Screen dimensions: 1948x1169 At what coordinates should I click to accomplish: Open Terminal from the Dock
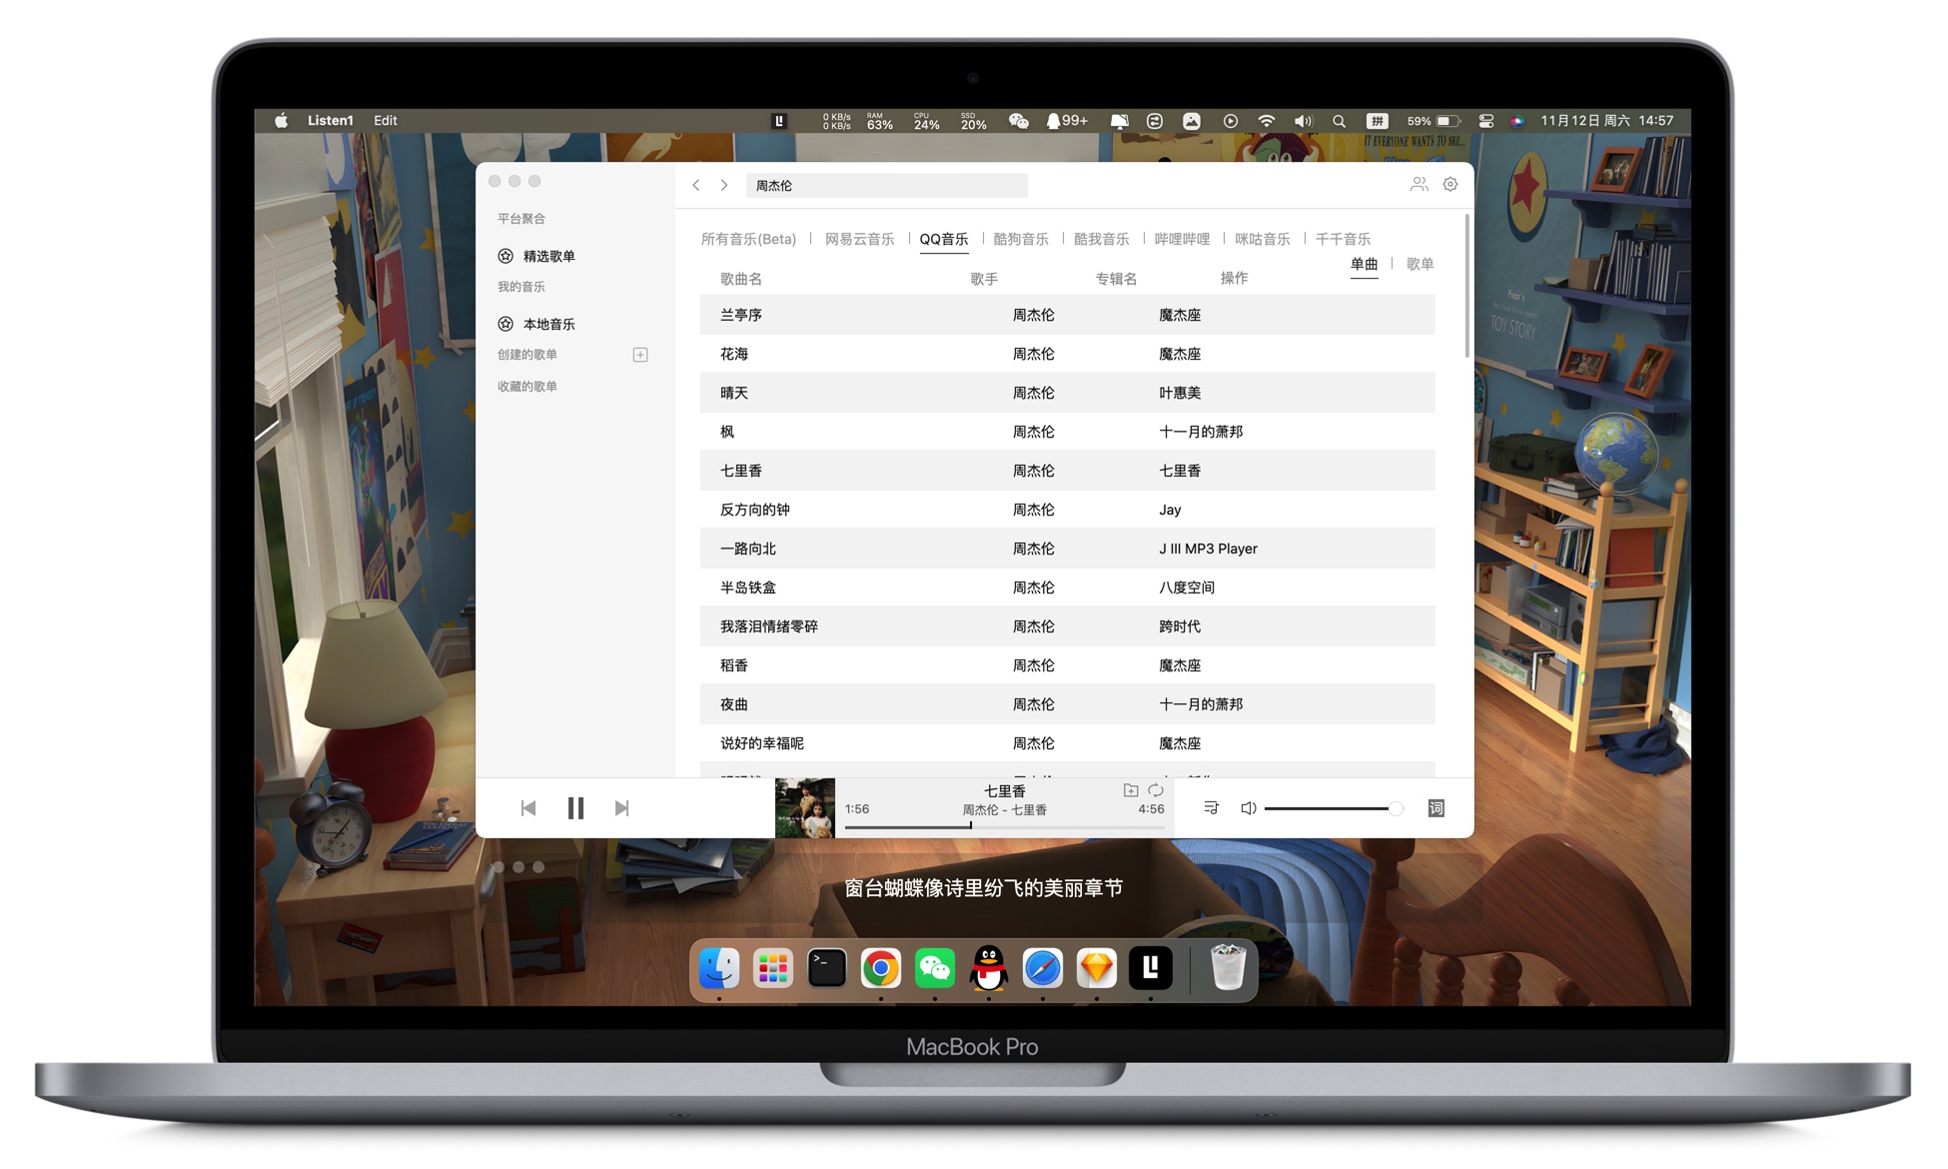[826, 967]
